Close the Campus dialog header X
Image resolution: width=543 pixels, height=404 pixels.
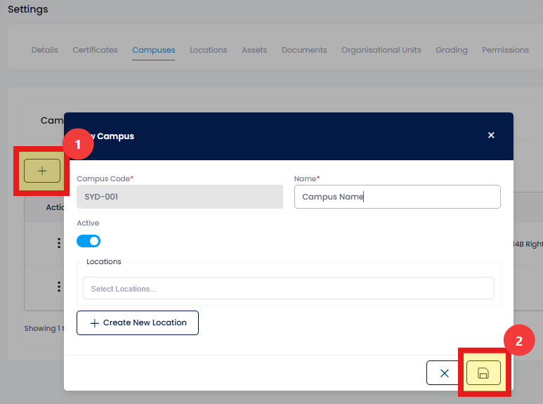tap(491, 135)
